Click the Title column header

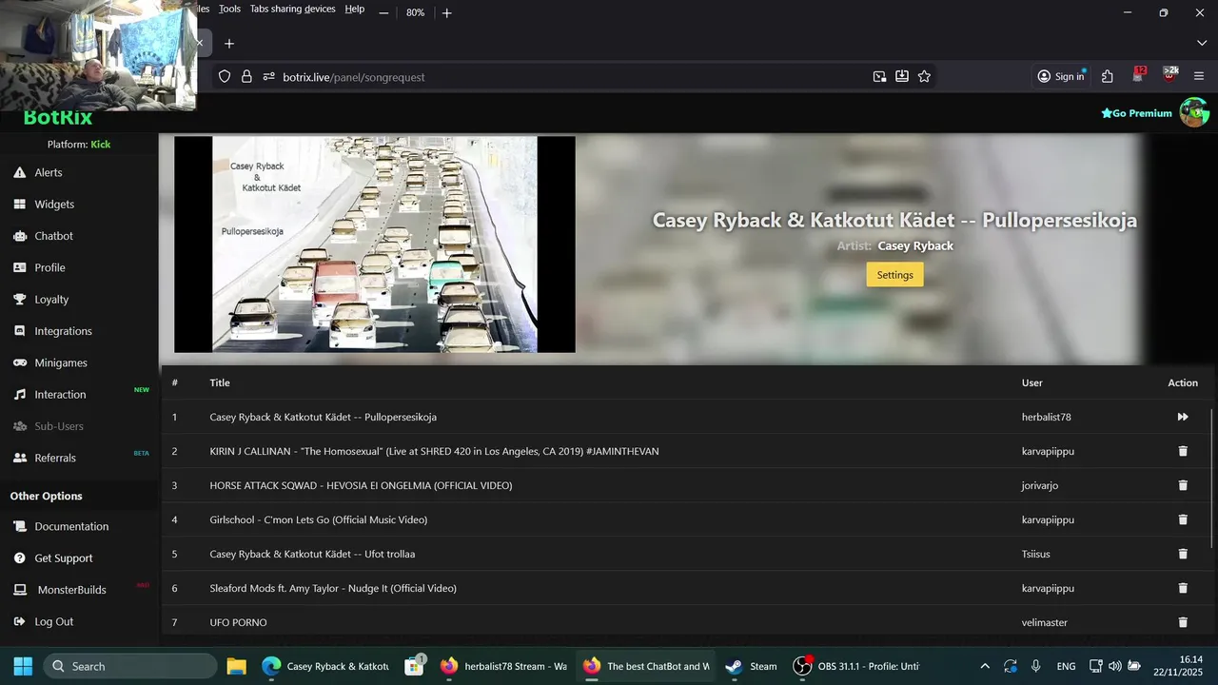[220, 382]
